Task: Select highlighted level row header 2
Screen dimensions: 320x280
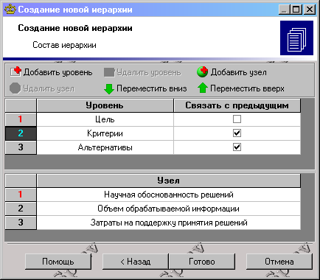Action: 21,133
